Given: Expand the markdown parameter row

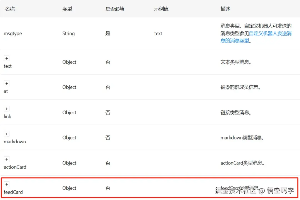Looking at the screenshot, I should click(x=6, y=134).
